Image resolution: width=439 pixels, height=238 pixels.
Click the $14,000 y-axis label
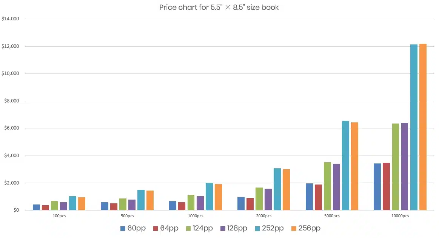10,18
